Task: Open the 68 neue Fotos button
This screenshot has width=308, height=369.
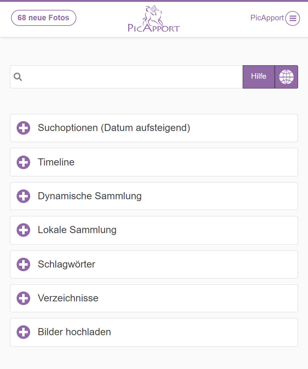Action: (43, 18)
